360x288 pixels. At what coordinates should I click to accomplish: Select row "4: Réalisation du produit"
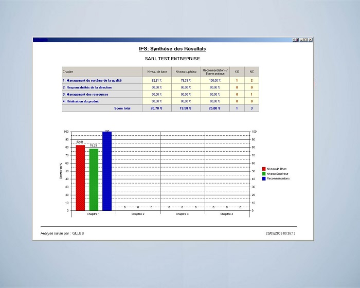pos(160,101)
